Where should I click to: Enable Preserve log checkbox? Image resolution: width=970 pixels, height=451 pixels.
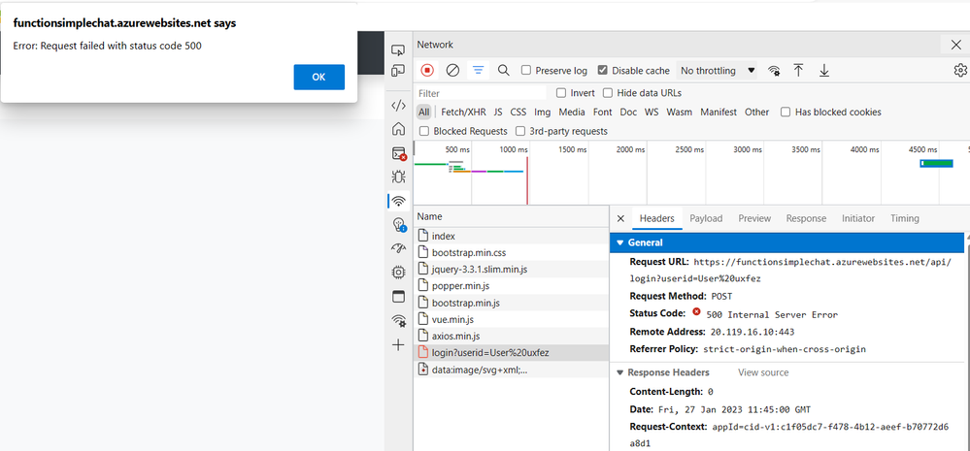click(x=526, y=71)
